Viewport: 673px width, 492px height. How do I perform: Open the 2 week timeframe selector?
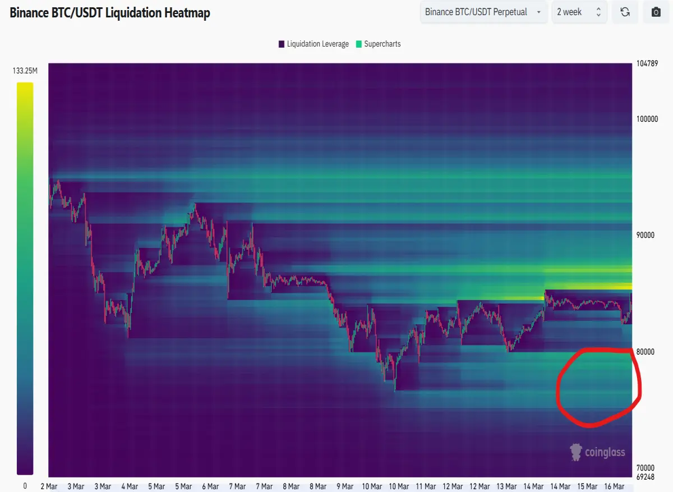[x=579, y=12]
